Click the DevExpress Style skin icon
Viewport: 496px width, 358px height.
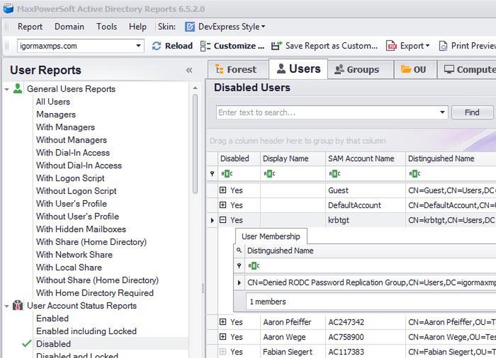pos(189,27)
